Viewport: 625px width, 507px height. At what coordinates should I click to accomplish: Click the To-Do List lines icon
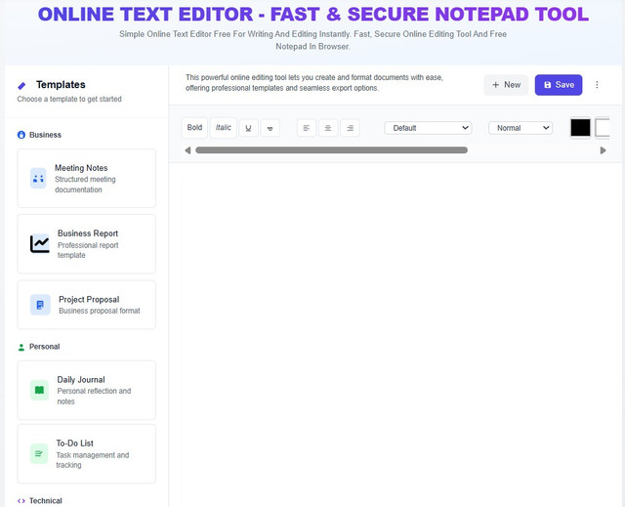click(39, 453)
